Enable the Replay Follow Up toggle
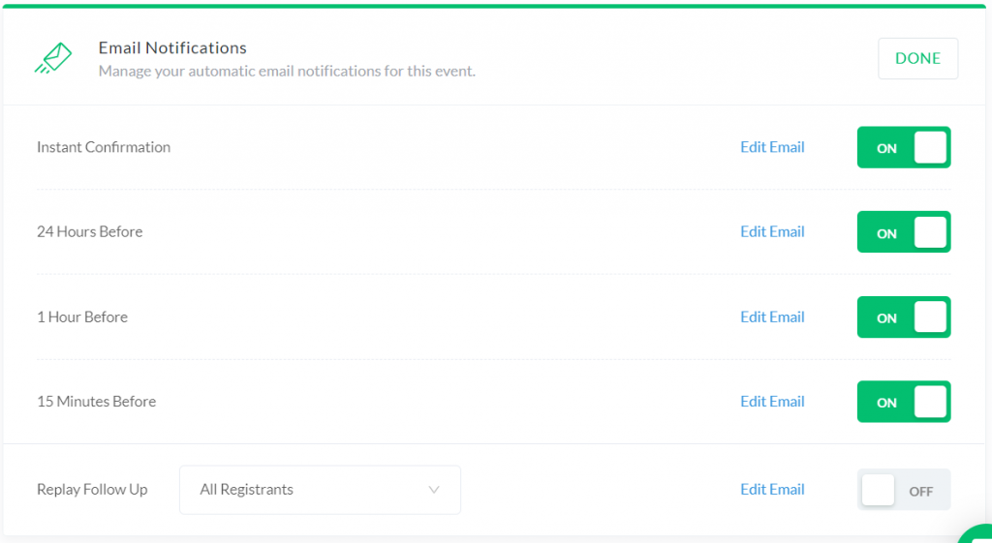The image size is (992, 543). [904, 490]
